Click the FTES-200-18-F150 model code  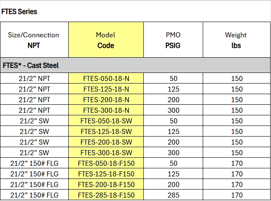(106, 184)
